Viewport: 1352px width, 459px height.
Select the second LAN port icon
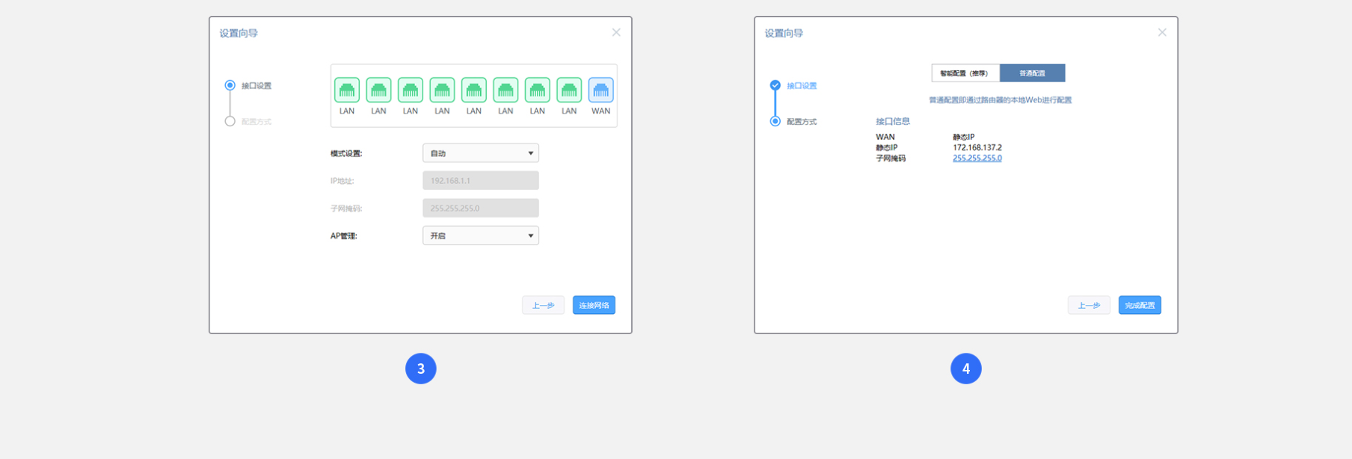378,90
